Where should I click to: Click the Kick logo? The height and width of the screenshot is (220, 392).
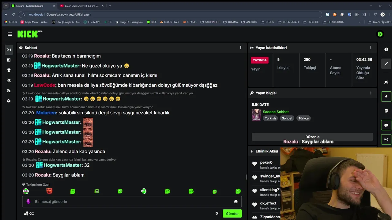[x=30, y=34]
